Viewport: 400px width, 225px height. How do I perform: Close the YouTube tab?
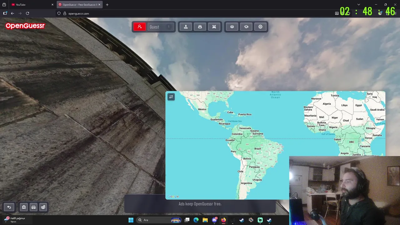click(52, 5)
